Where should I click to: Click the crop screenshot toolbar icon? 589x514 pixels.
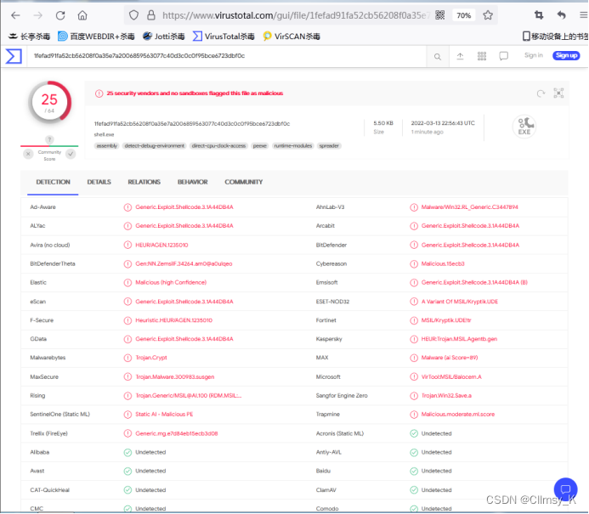[x=539, y=15]
